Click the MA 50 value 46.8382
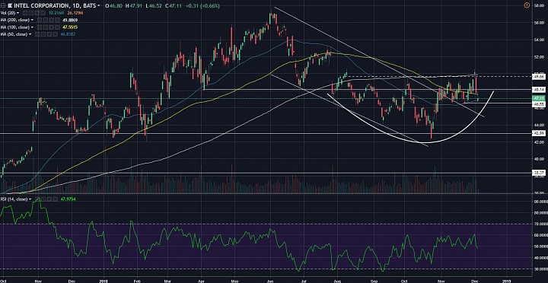The width and height of the screenshot is (548, 283). [x=68, y=34]
